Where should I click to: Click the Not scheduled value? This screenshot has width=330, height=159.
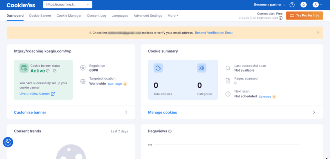point(246,96)
